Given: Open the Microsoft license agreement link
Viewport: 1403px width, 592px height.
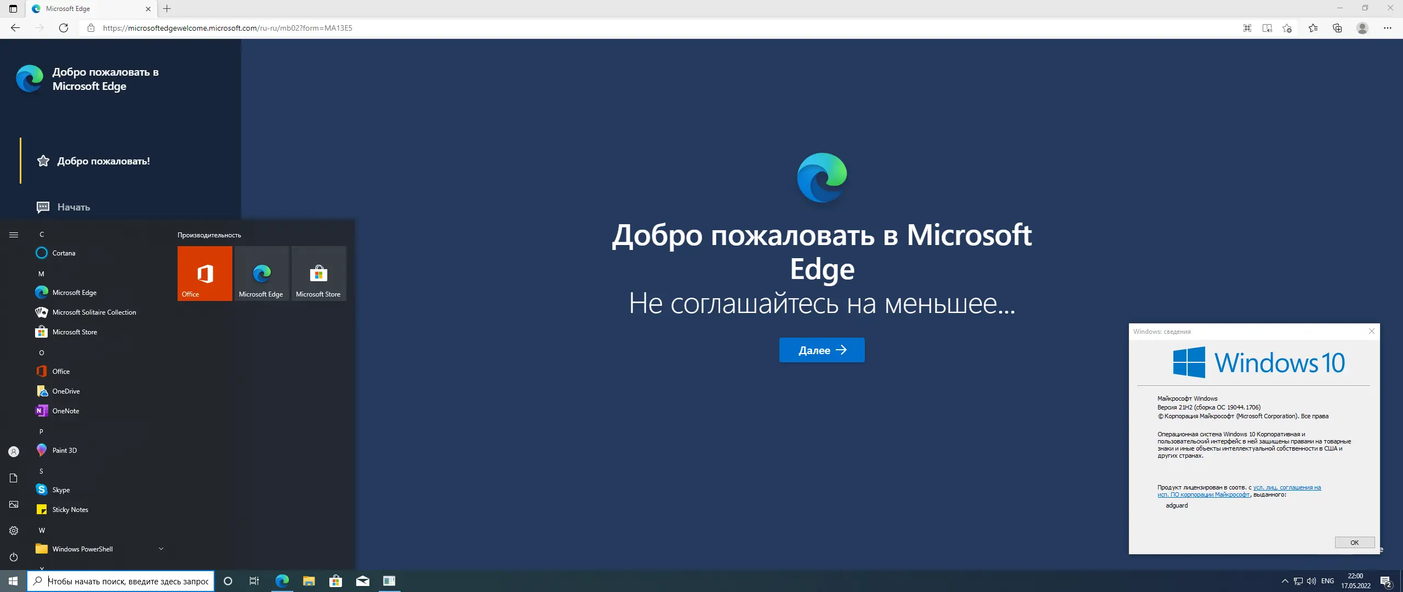Looking at the screenshot, I should (1286, 487).
